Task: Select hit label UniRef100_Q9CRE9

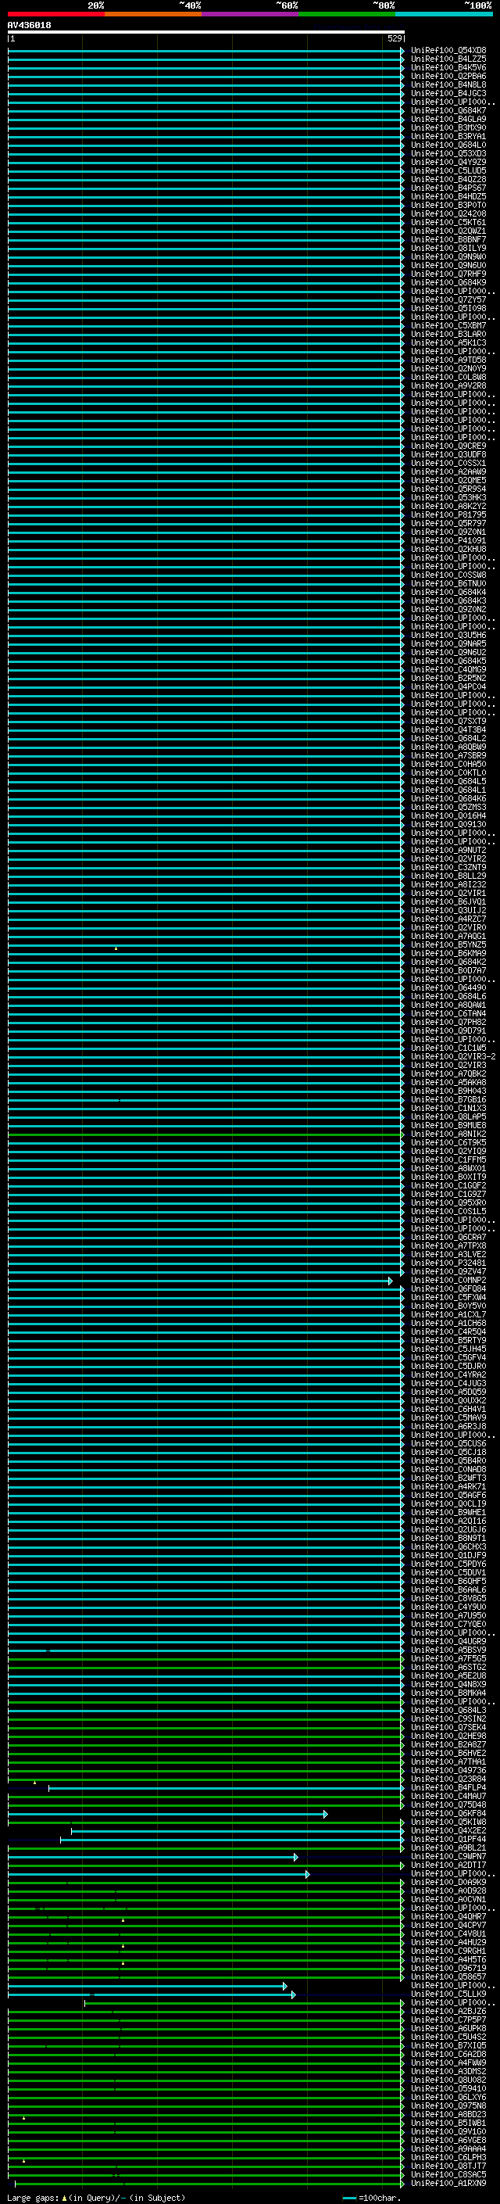Action: (448, 446)
